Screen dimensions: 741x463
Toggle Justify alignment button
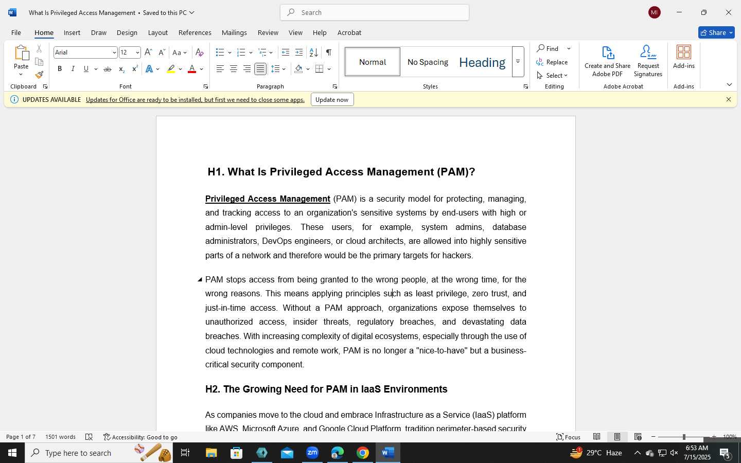[260, 69]
